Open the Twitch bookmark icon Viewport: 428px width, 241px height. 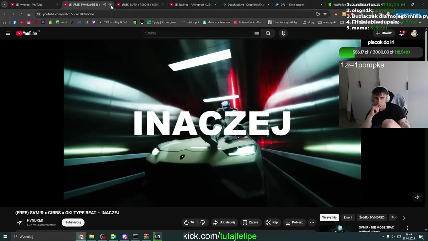pyautogui.click(x=93, y=22)
